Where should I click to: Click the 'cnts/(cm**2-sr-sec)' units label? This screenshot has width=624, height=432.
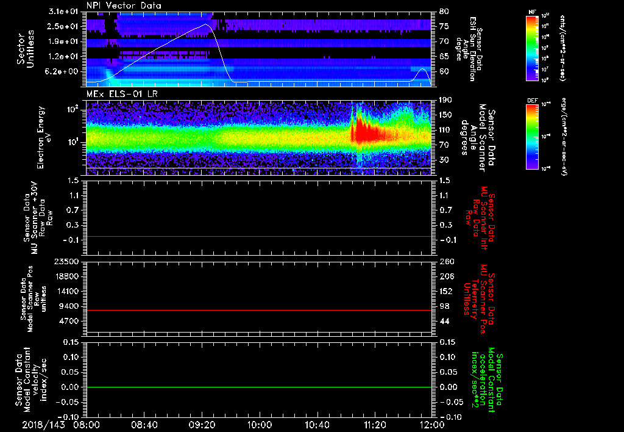pos(562,48)
